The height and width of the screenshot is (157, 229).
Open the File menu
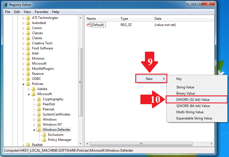(8, 12)
